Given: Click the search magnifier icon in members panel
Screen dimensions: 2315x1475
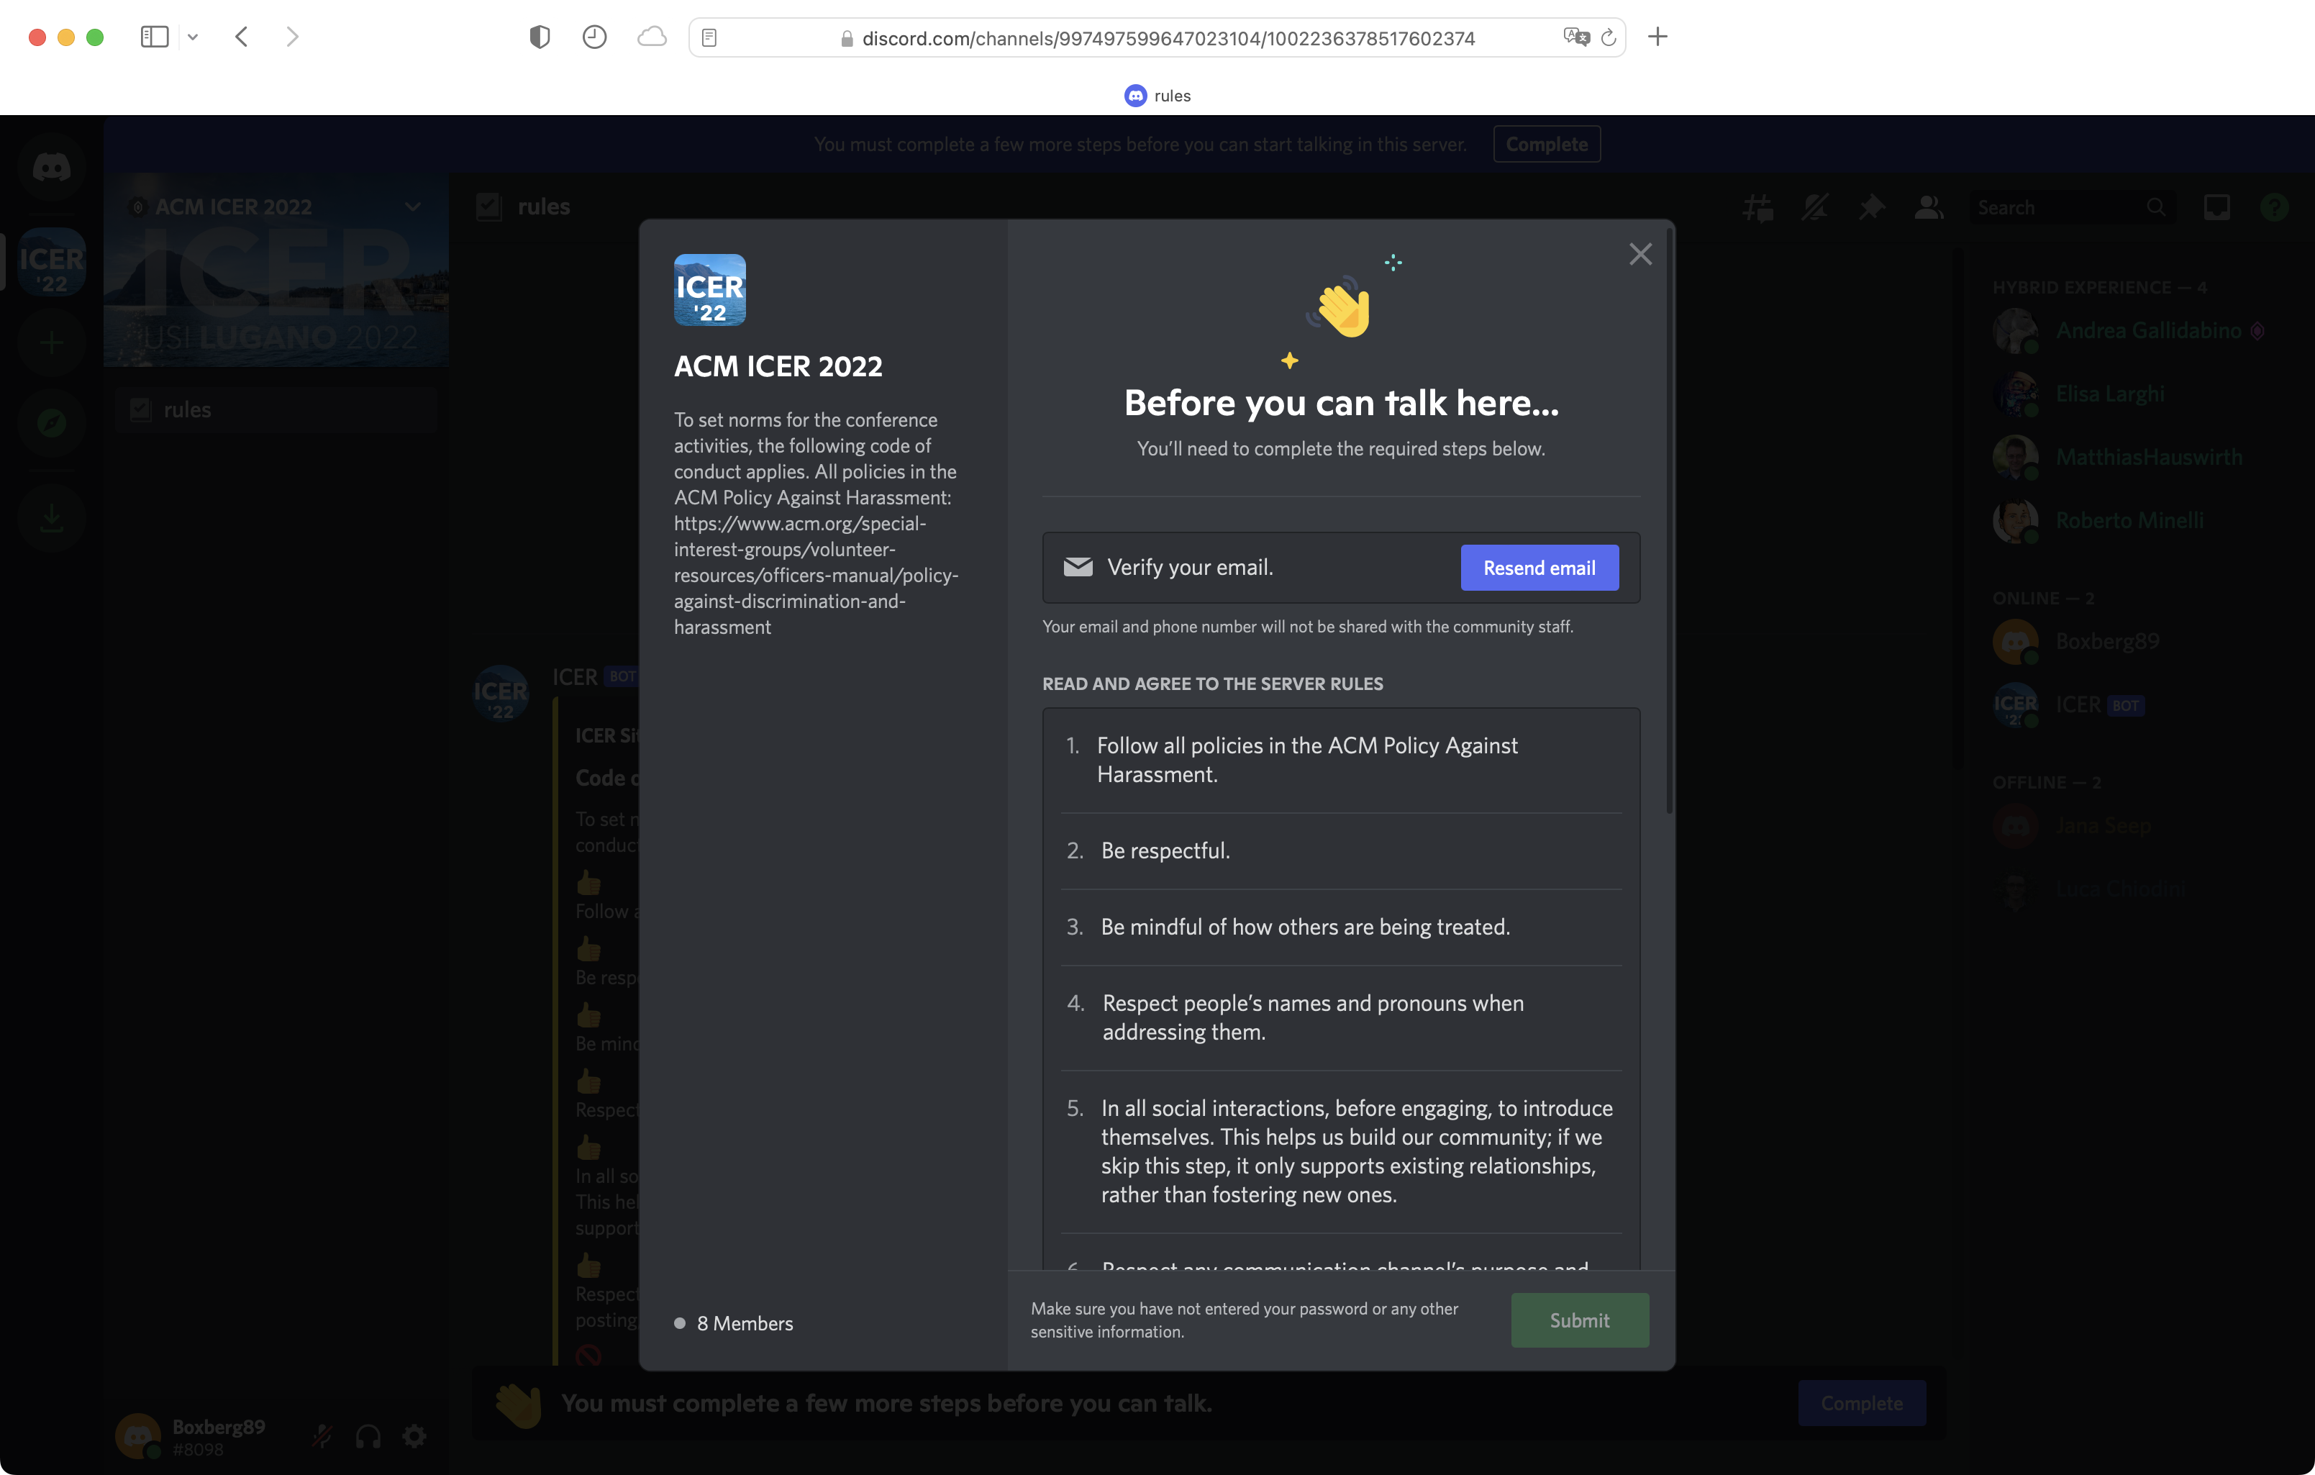Looking at the screenshot, I should click(x=2157, y=206).
